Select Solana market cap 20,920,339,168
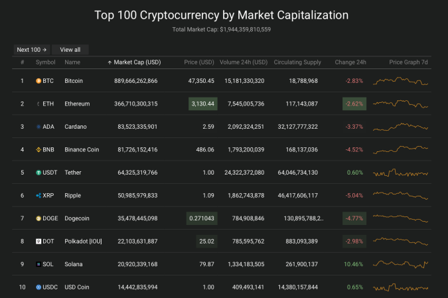The width and height of the screenshot is (448, 298). click(x=137, y=264)
